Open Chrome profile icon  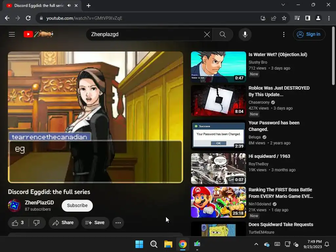318,18
